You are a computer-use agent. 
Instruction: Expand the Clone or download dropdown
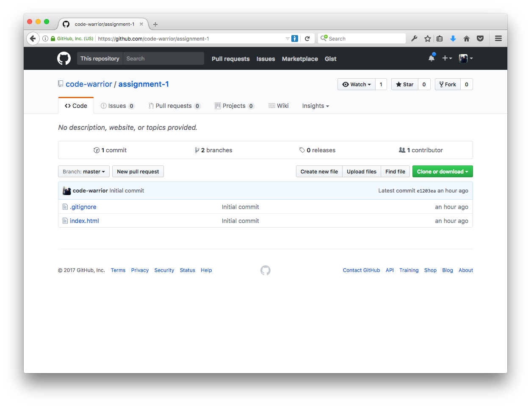pyautogui.click(x=442, y=172)
